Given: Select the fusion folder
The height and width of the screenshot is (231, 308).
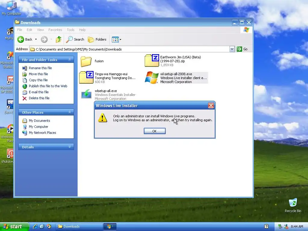Looking at the screenshot, I should coord(86,61).
